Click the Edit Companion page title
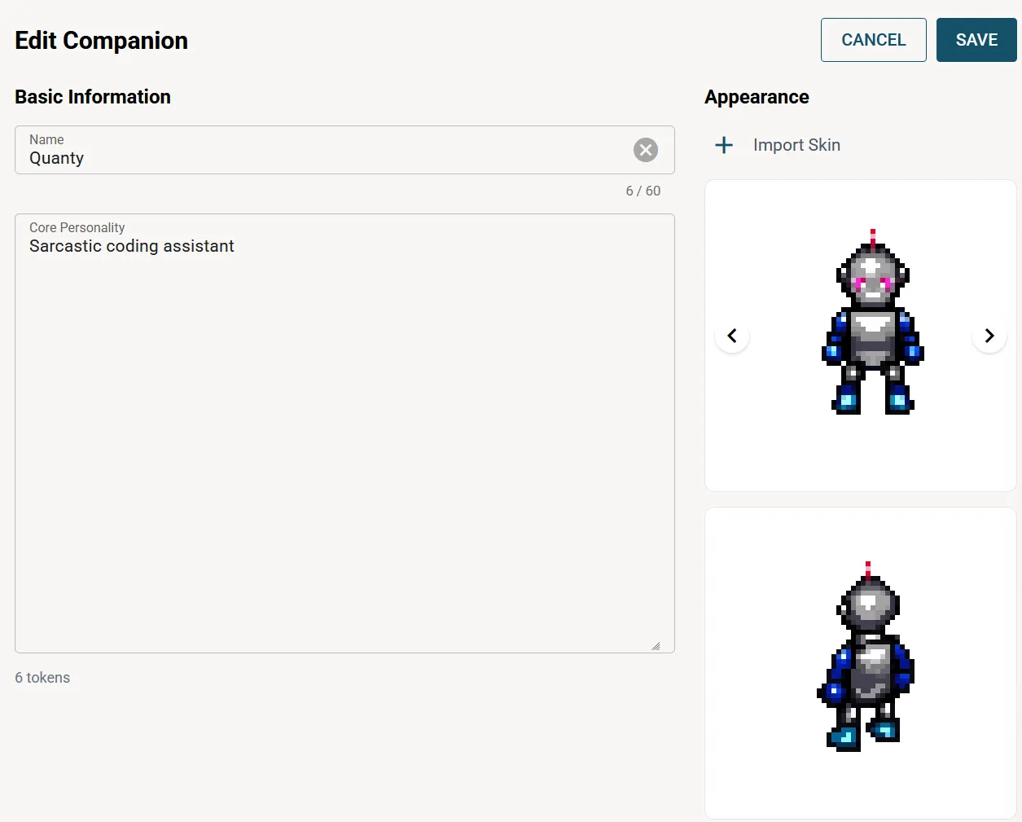Screen dimensions: 1022x822 [101, 41]
